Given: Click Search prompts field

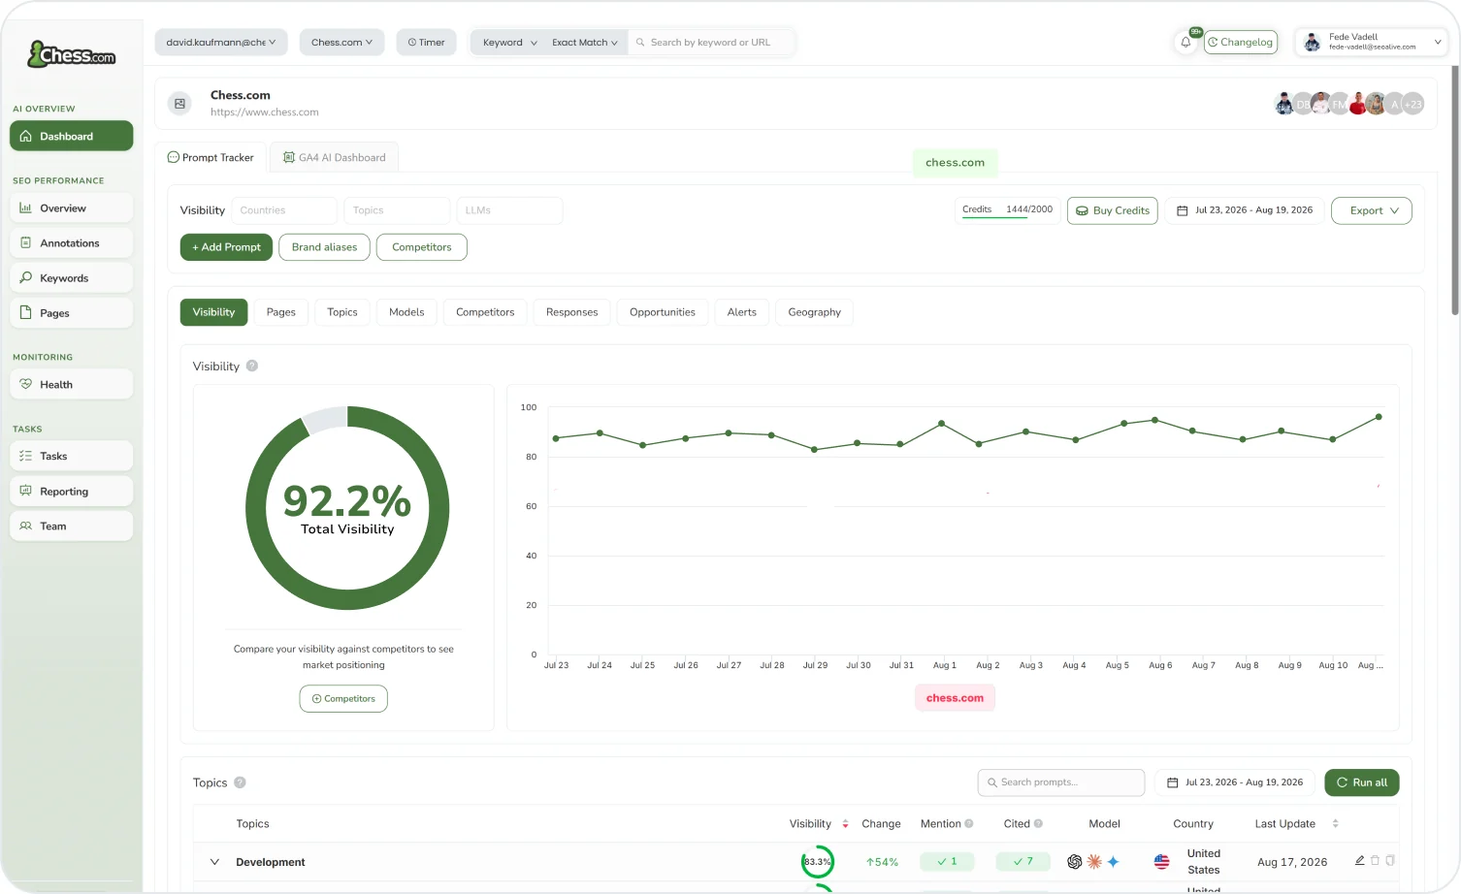Looking at the screenshot, I should tap(1061, 782).
